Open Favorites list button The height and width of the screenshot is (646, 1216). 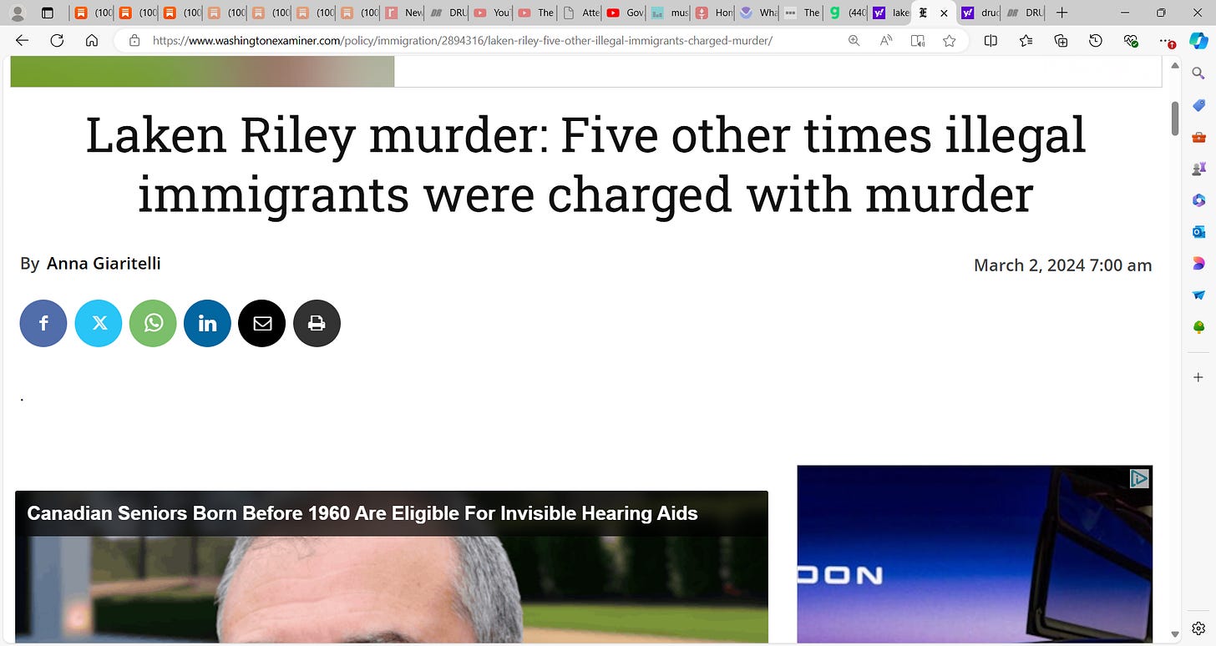1026,40
